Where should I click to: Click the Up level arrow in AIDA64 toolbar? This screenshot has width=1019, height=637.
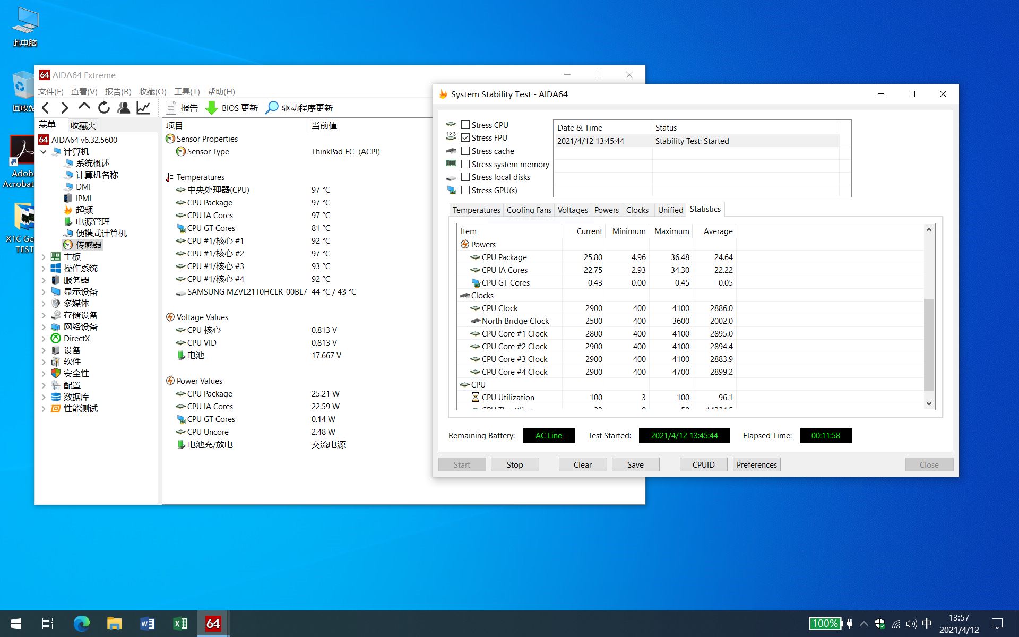tap(84, 108)
